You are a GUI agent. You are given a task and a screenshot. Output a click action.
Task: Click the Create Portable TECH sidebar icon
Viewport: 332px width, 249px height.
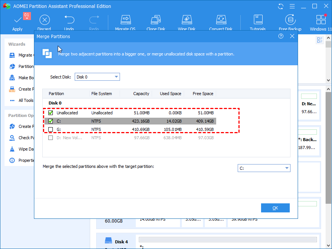click(x=12, y=89)
